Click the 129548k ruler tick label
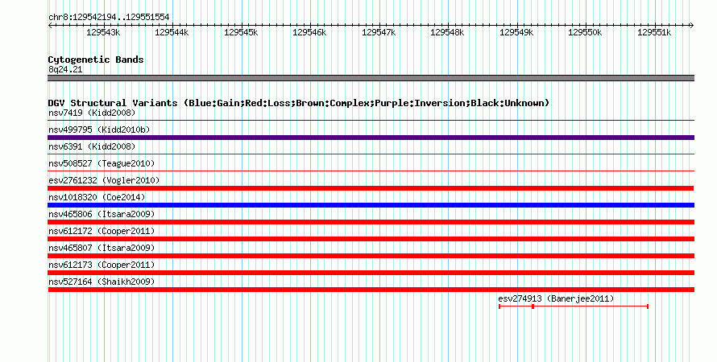Screen dimensions: 717x362 pos(447,33)
